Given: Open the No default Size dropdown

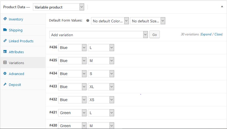Looking at the screenshot, I should [x=147, y=21].
